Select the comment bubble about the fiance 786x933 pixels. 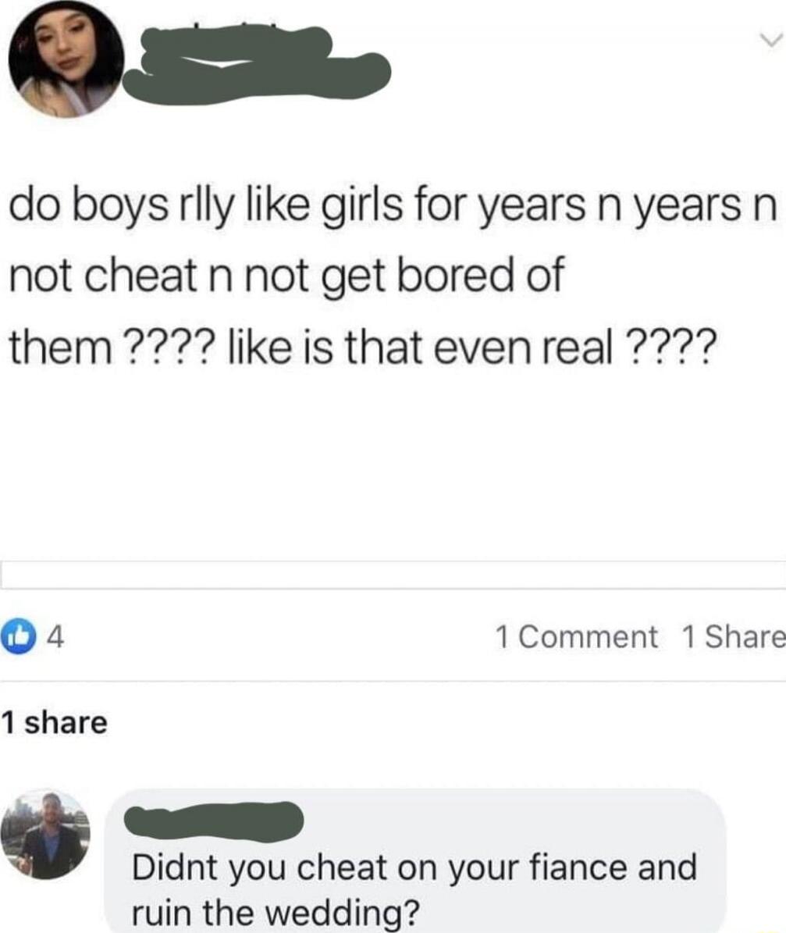415,862
